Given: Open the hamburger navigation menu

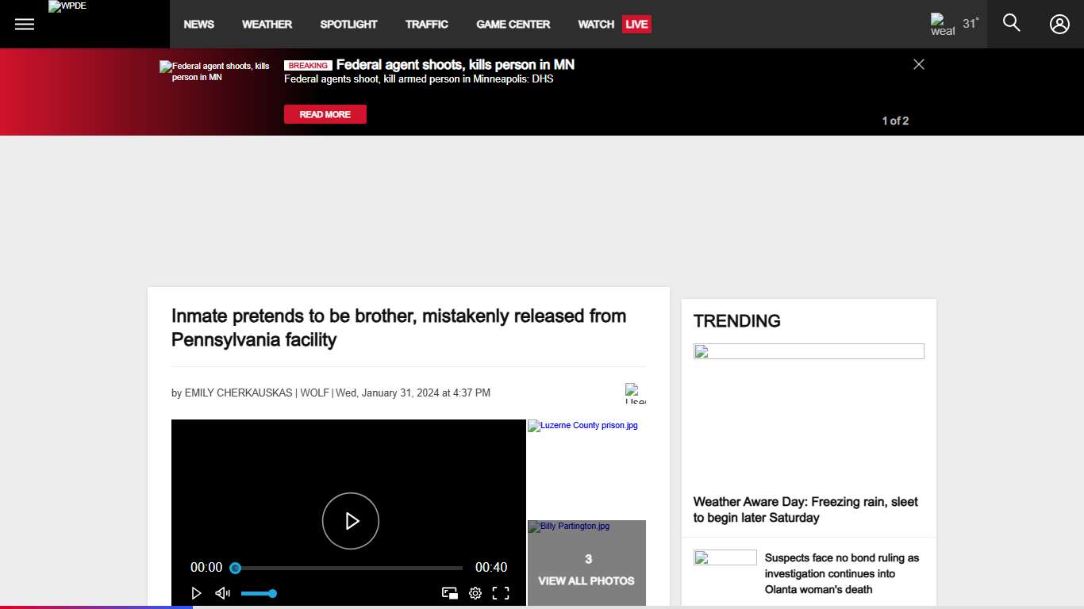Looking at the screenshot, I should pyautogui.click(x=25, y=24).
